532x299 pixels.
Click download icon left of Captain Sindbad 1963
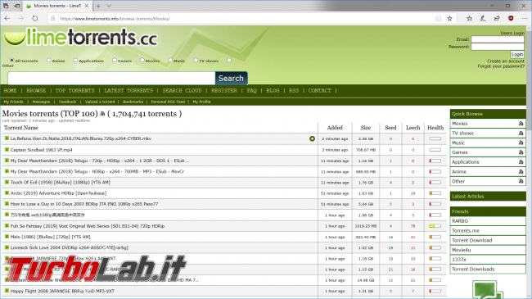(7, 149)
